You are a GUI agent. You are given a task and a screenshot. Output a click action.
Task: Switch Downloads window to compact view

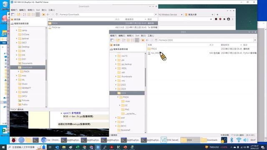[x=33, y=15]
